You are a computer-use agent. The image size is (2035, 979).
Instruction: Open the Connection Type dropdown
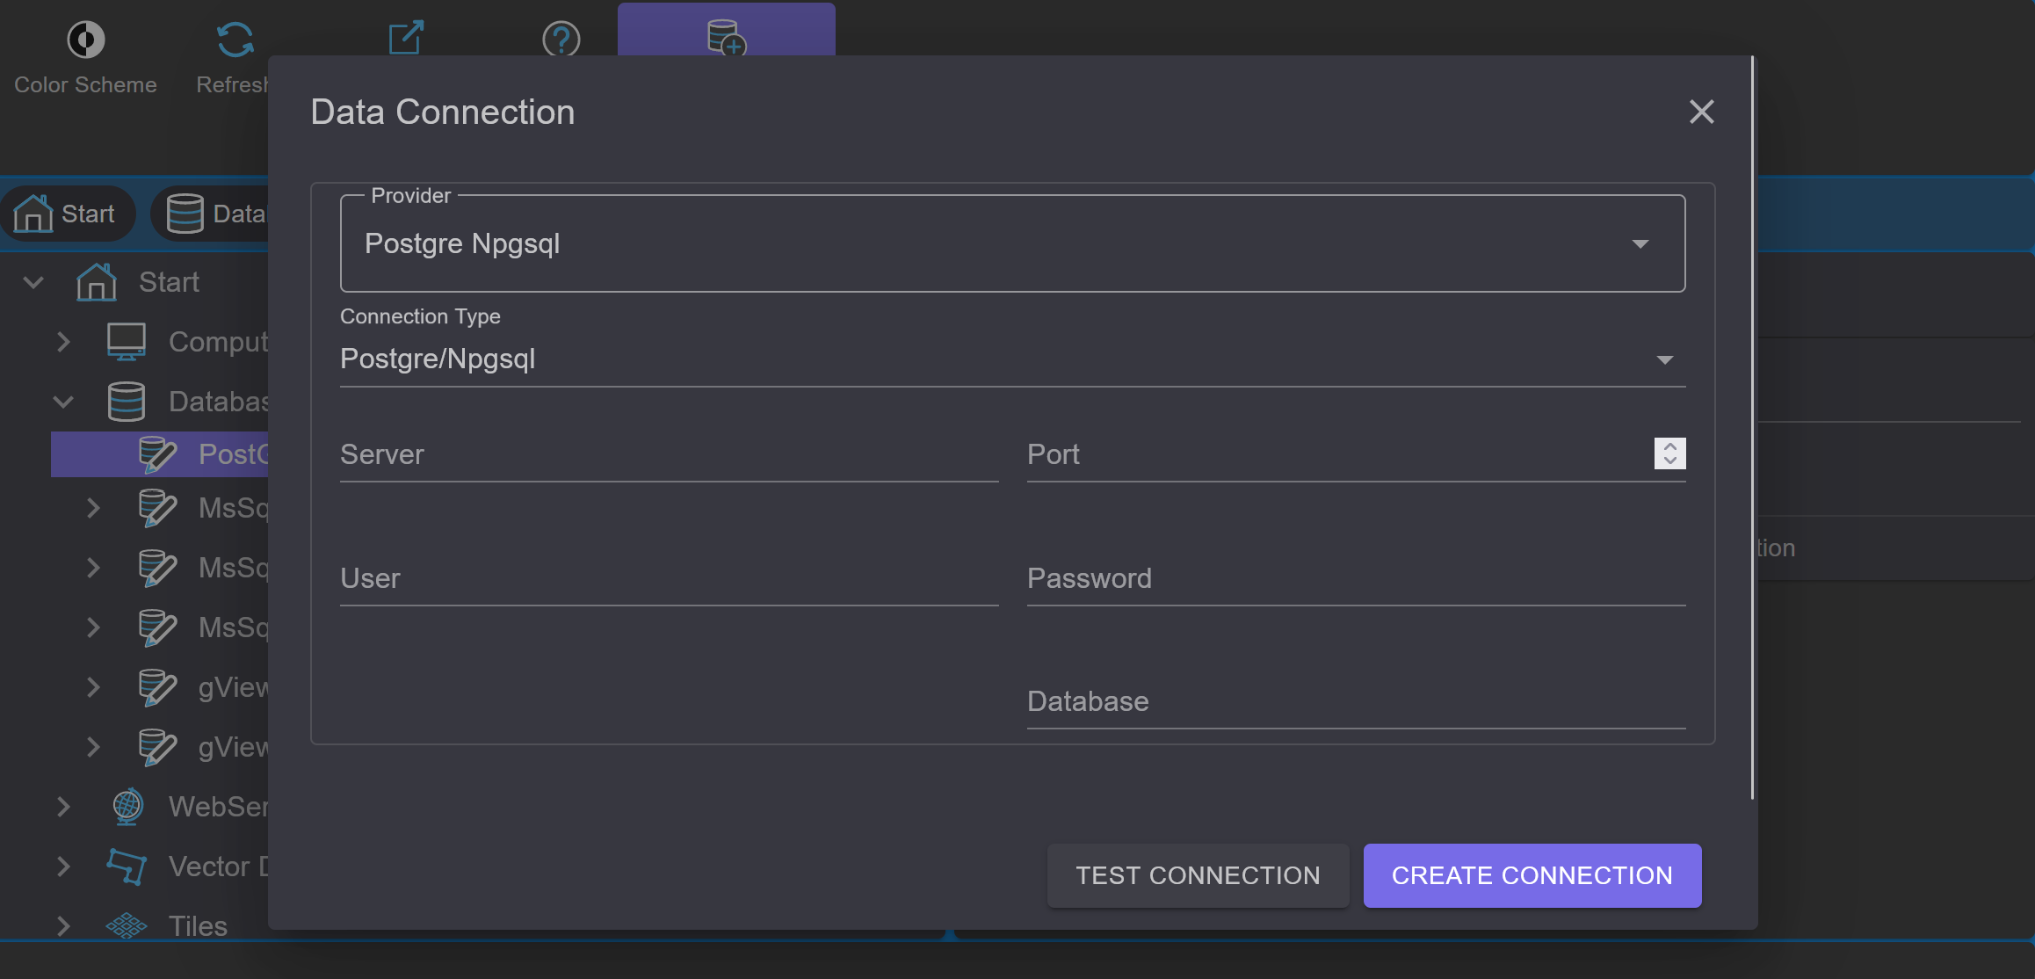tap(1012, 359)
